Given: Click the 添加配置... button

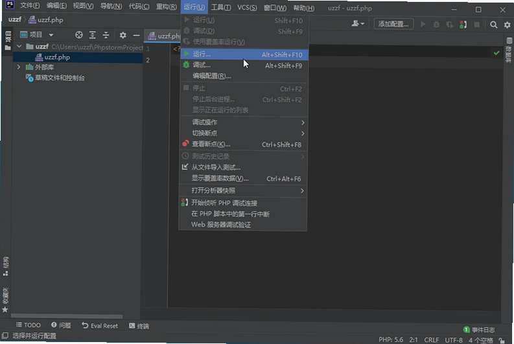Looking at the screenshot, I should (393, 24).
